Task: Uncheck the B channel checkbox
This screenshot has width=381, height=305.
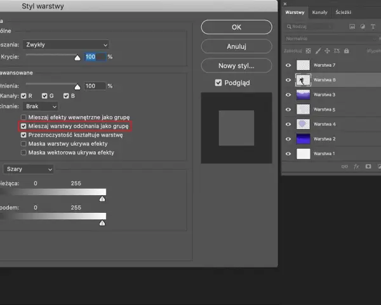Action: coord(66,96)
